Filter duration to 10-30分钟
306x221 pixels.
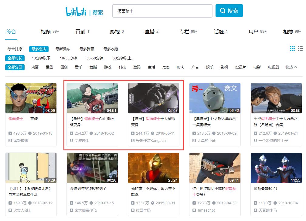click(x=68, y=58)
